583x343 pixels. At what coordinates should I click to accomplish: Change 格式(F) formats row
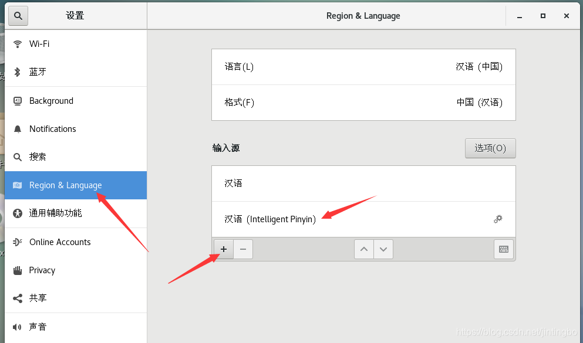[x=363, y=103]
